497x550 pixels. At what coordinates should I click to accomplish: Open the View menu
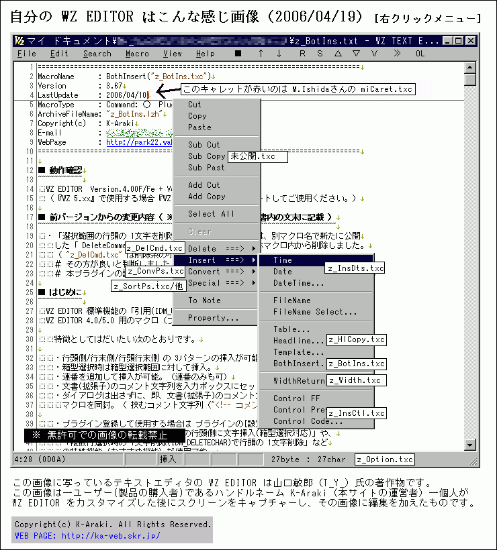click(x=173, y=54)
